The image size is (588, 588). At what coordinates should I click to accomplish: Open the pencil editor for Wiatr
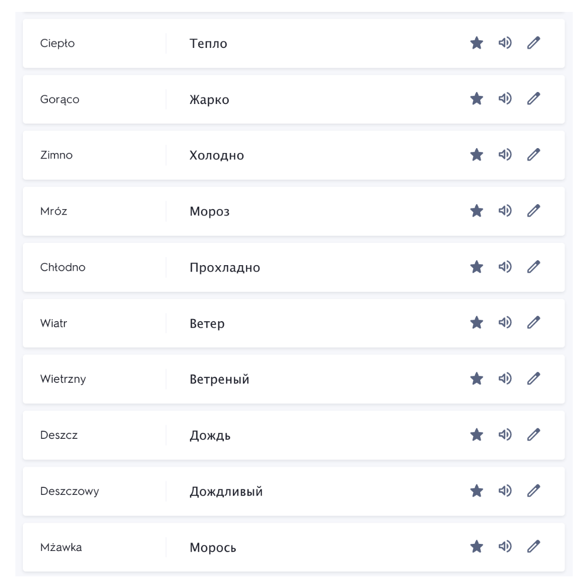[x=534, y=322]
